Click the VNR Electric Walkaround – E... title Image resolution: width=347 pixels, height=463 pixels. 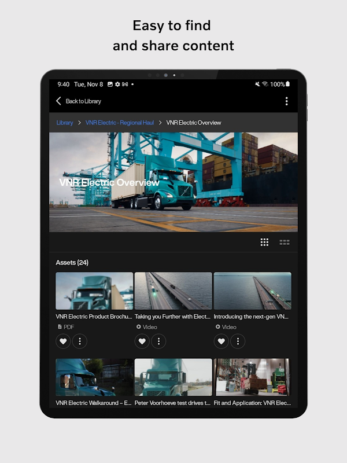94,403
